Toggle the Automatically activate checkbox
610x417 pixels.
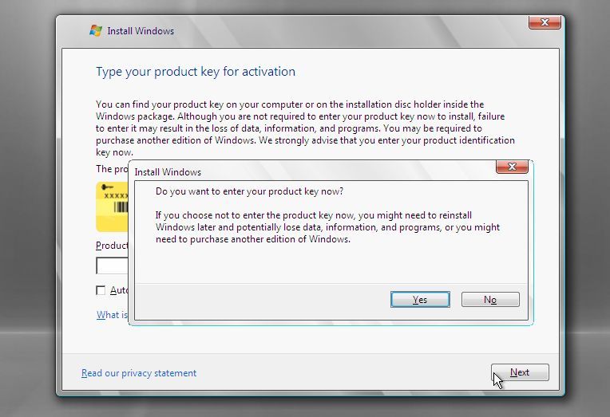101,290
